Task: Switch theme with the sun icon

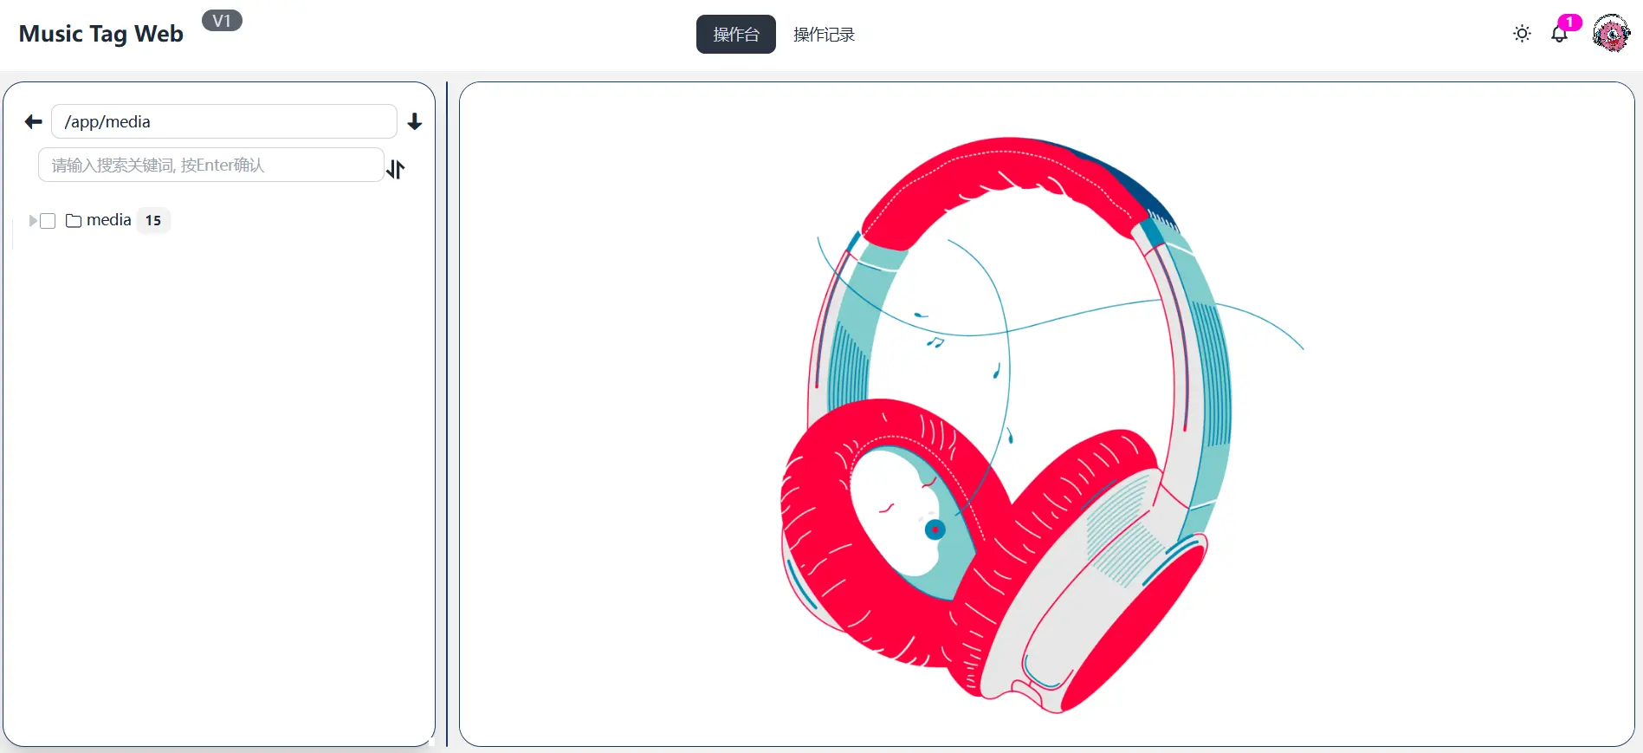Action: coord(1522,34)
